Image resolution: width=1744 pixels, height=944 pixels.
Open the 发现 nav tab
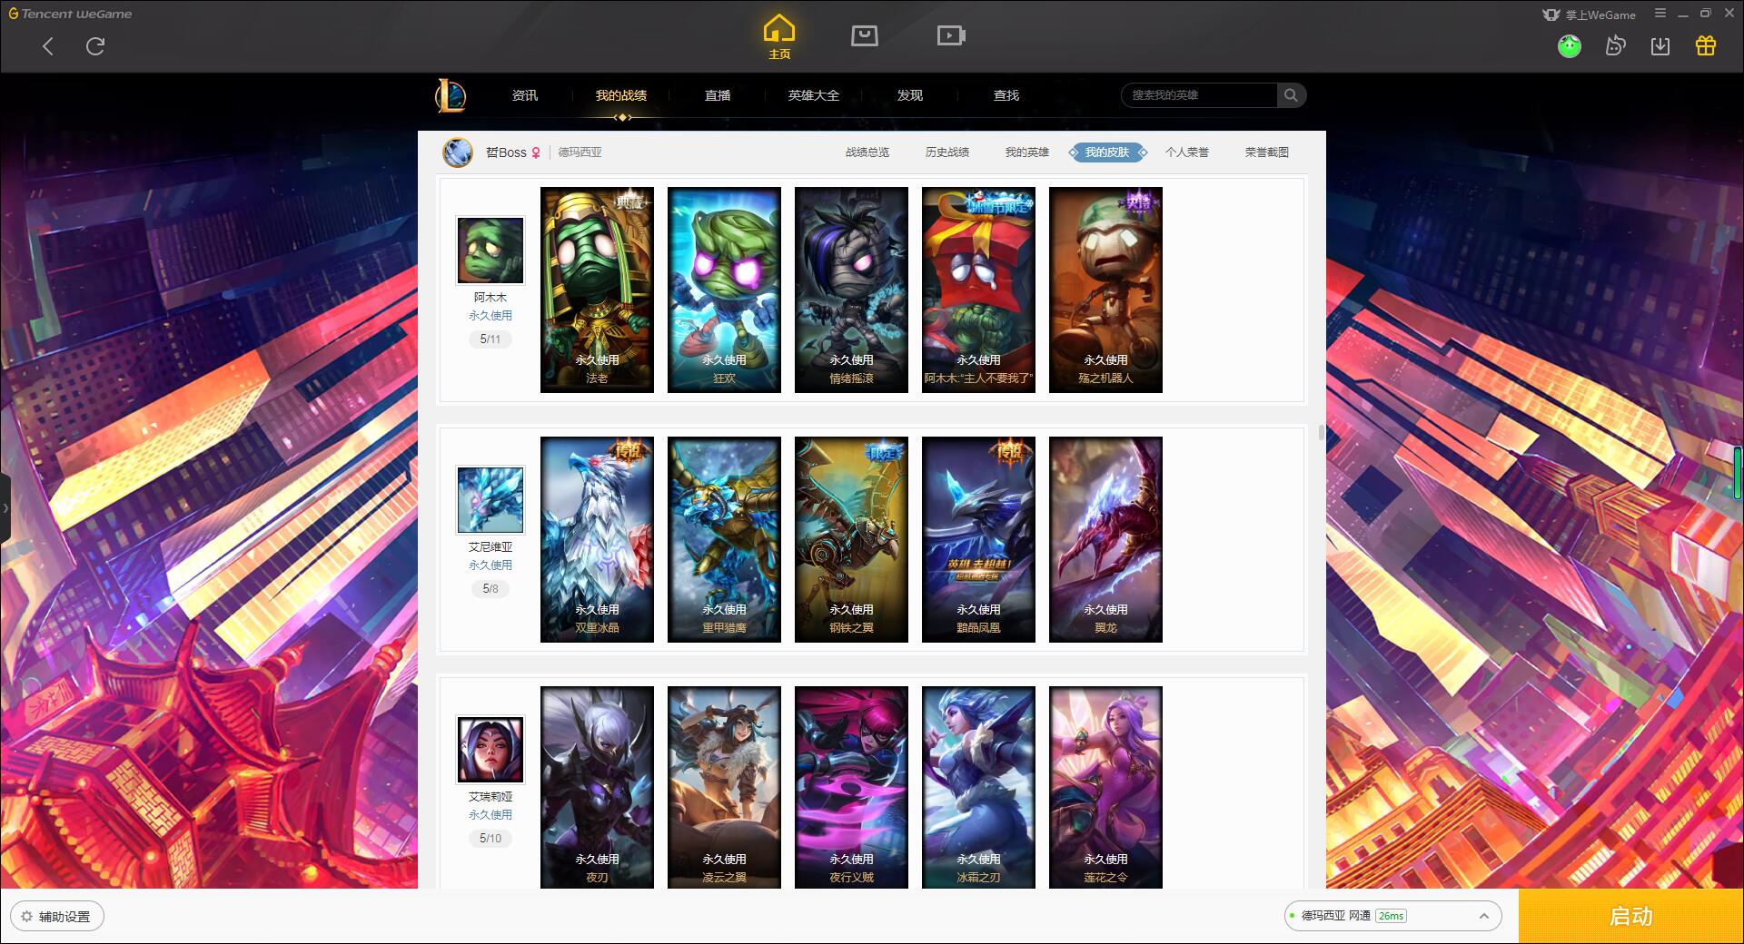click(x=910, y=95)
